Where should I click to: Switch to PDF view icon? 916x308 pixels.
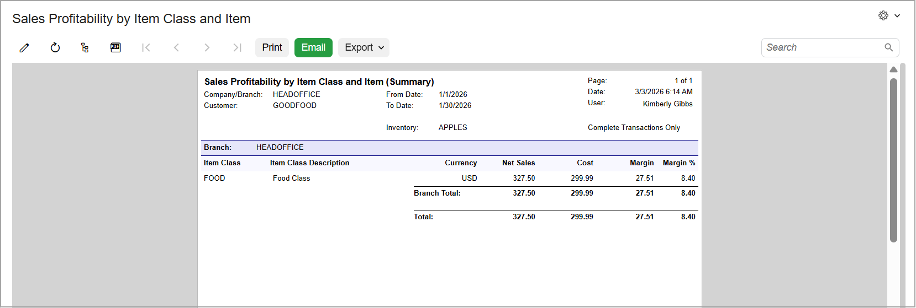115,47
